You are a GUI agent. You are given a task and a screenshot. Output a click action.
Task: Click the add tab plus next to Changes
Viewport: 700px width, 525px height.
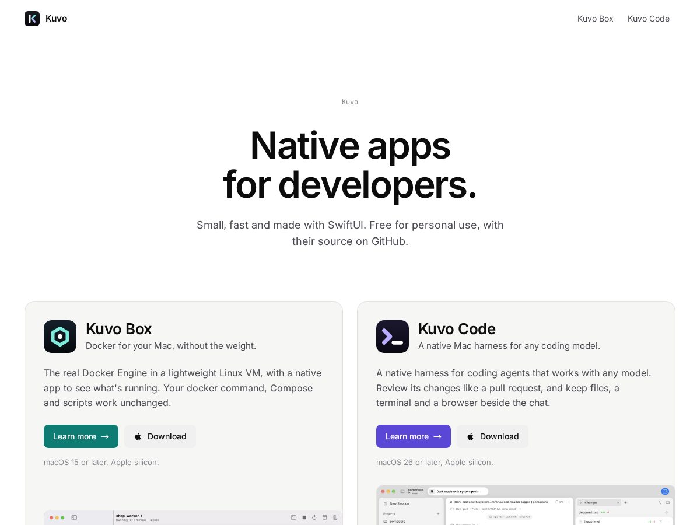[625, 502]
